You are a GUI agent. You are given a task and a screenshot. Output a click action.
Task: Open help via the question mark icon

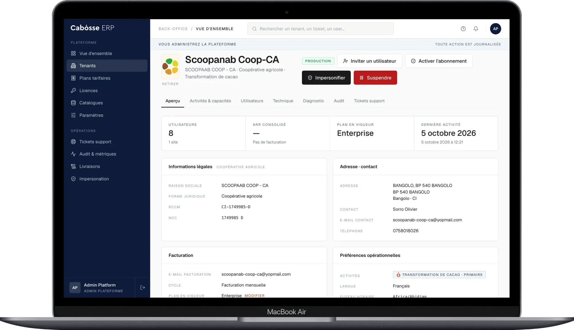coord(463,29)
